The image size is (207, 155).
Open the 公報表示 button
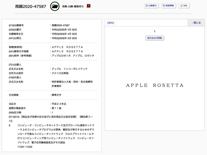(151, 6)
